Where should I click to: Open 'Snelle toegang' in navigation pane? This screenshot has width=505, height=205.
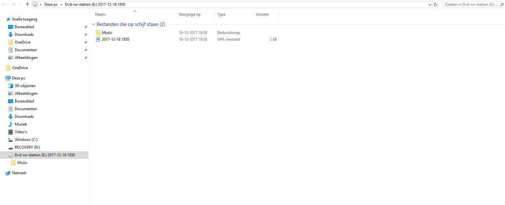tap(25, 19)
